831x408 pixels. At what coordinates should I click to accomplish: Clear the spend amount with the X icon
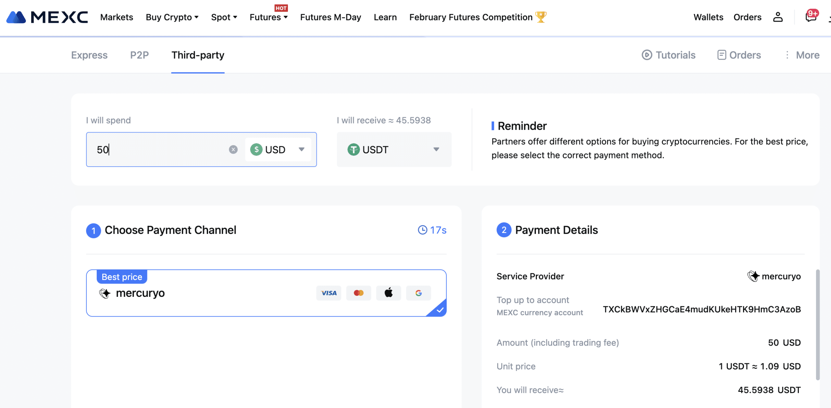[233, 149]
